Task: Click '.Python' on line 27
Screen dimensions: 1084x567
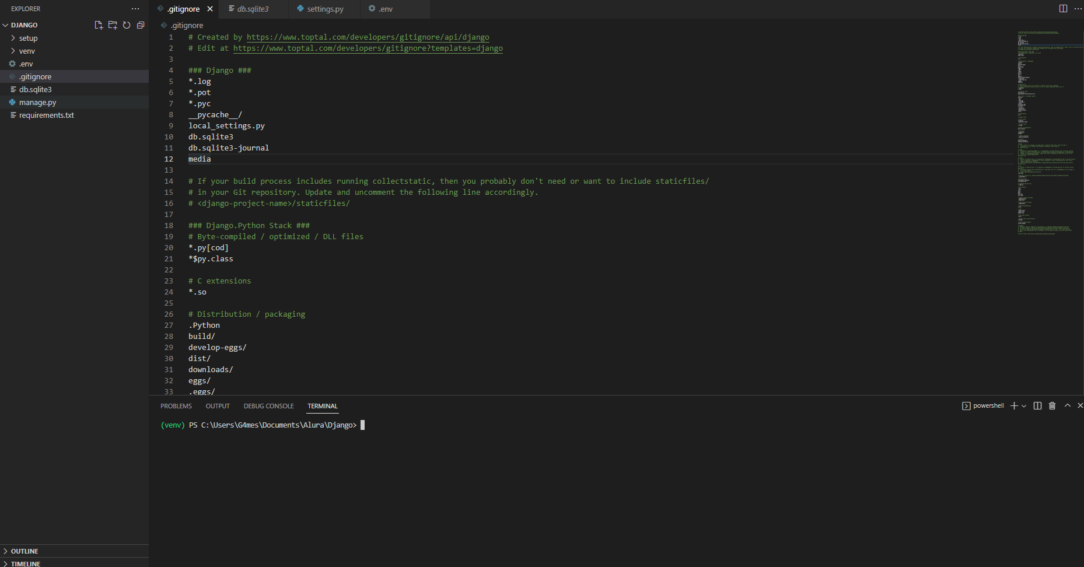Action: [x=204, y=325]
